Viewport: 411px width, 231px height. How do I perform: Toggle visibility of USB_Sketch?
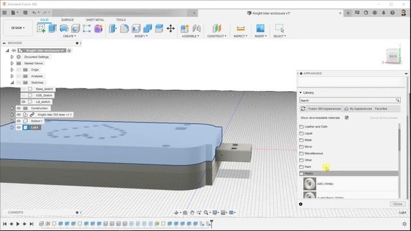point(24,96)
